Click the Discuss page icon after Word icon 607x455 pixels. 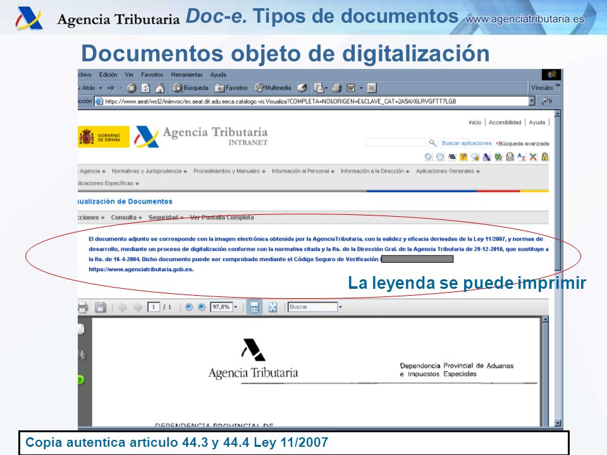pos(372,88)
